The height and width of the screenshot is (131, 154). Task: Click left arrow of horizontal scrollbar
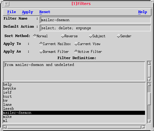pyautogui.click(x=5, y=127)
